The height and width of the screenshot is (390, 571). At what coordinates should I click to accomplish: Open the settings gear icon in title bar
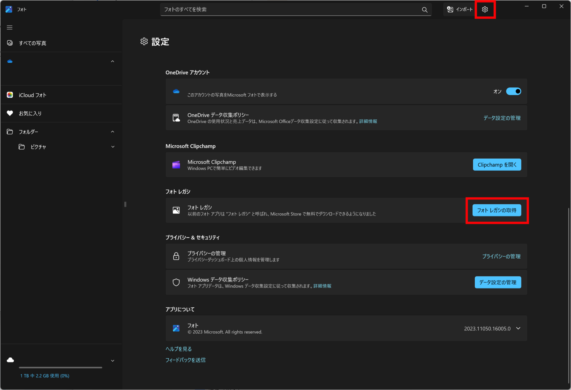(485, 9)
